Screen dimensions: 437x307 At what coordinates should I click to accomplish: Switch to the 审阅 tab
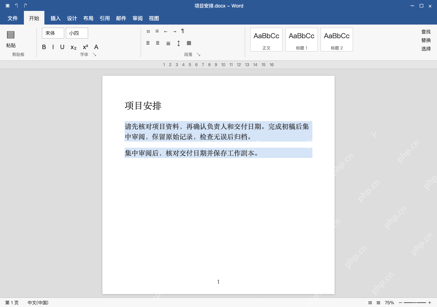[138, 18]
